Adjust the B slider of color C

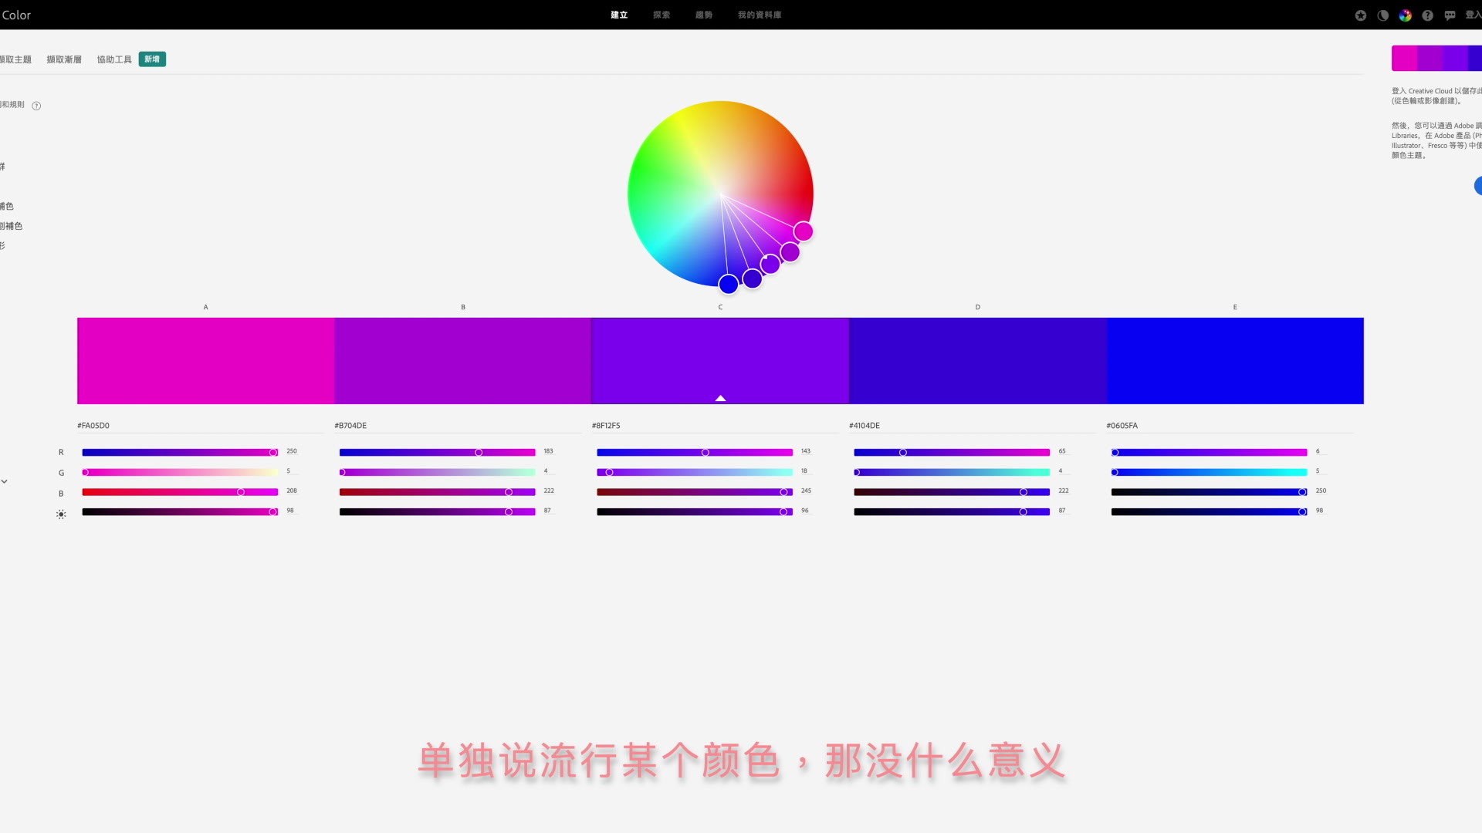click(695, 492)
